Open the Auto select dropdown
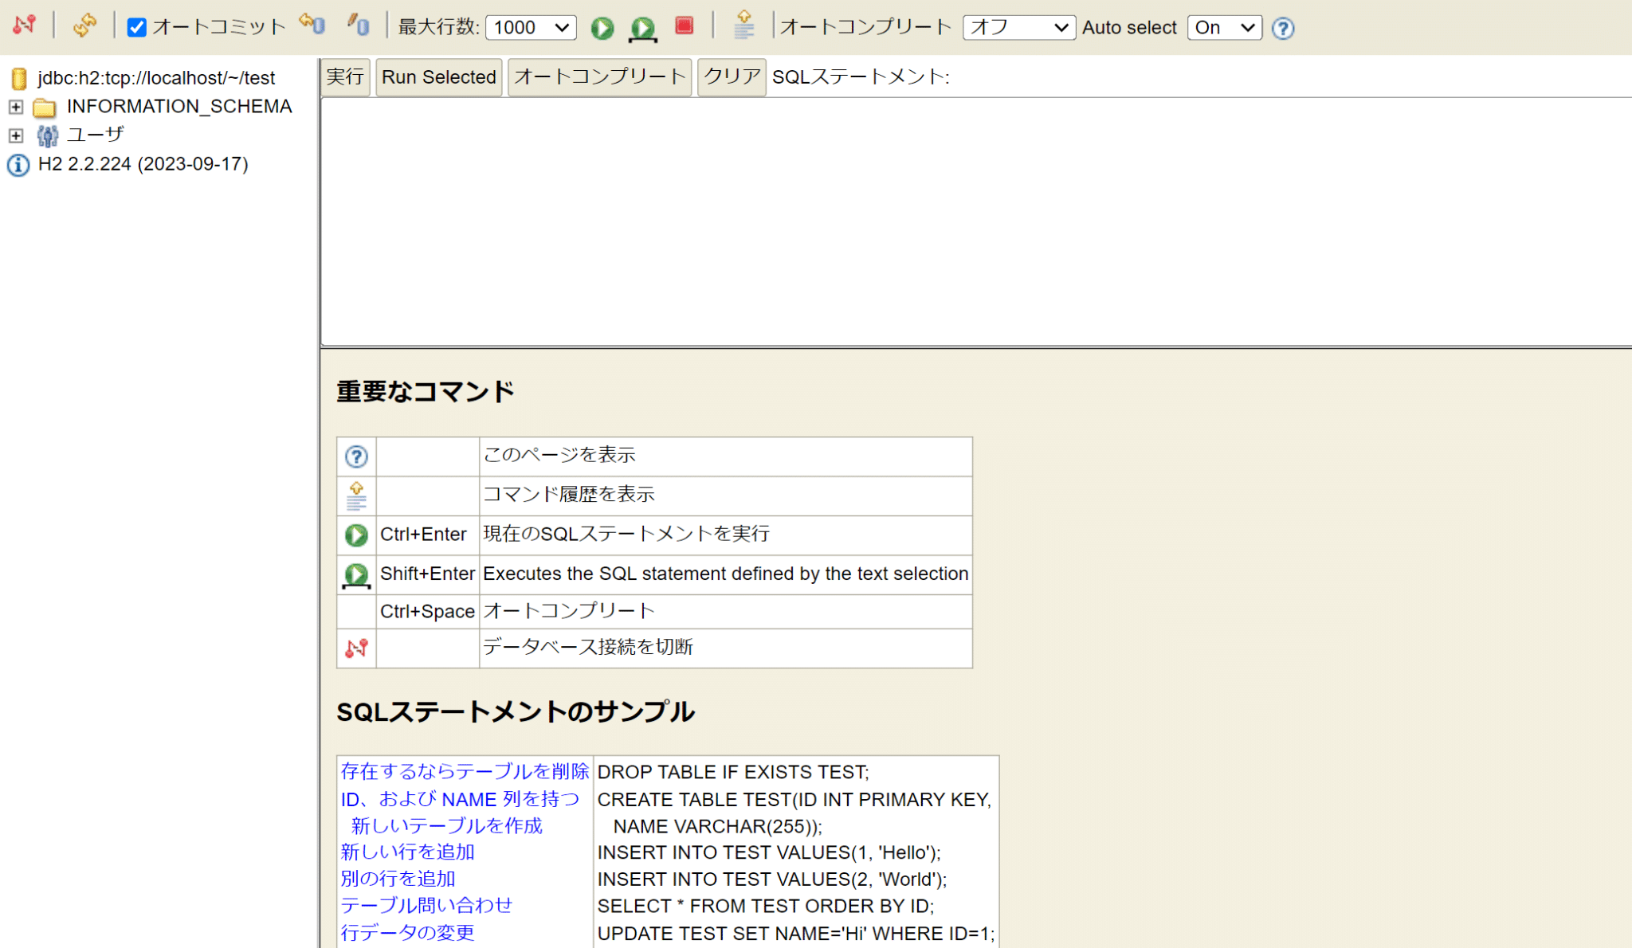The image size is (1632, 948). coord(1224,27)
